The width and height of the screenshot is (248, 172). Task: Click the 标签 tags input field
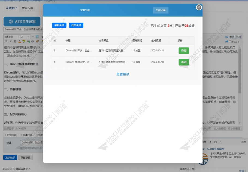click(32, 143)
